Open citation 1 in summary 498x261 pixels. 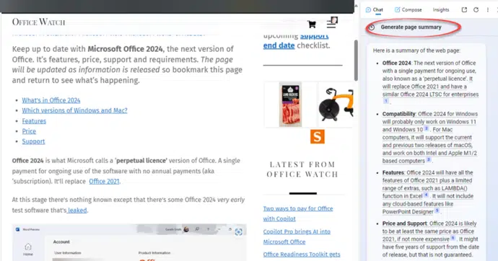(x=385, y=101)
